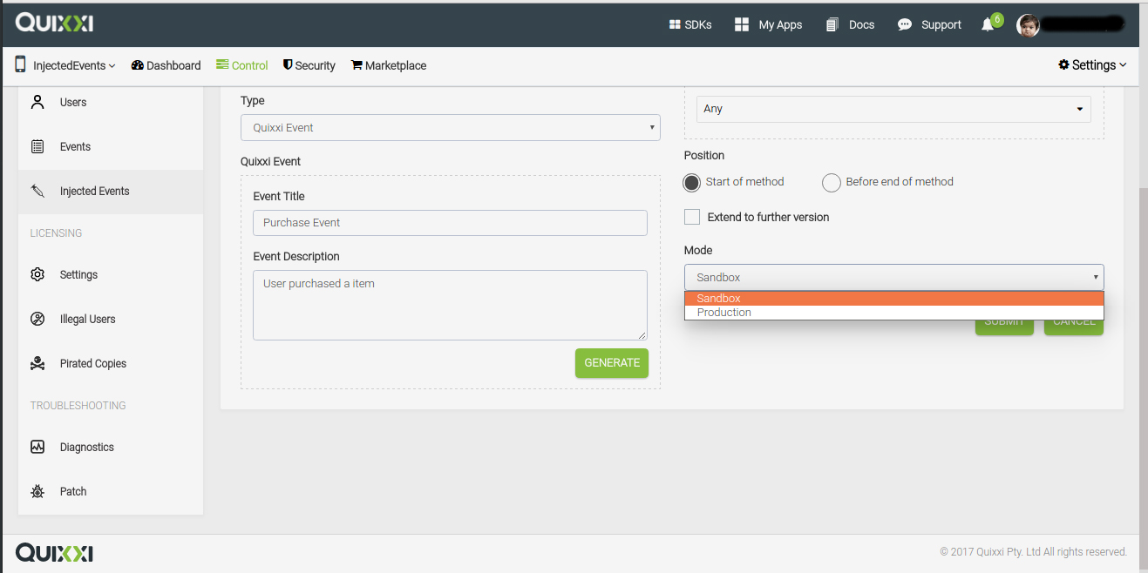The width and height of the screenshot is (1148, 573).
Task: Click the Injected Events syringe icon
Action: pos(37,191)
